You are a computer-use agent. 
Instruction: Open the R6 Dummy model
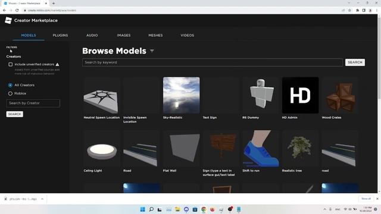tap(261, 95)
